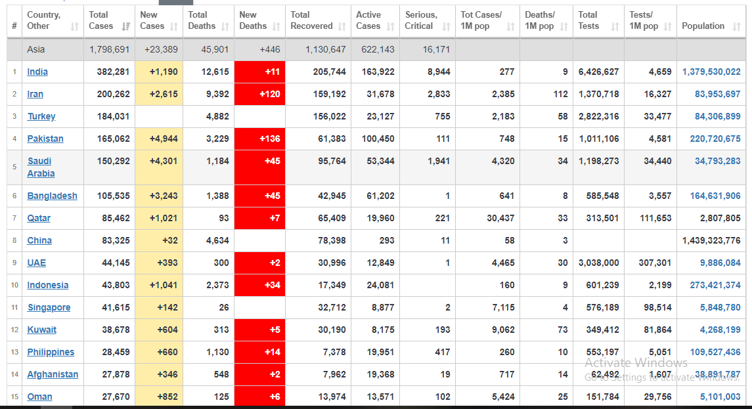
Task: Select Oman's cases per million 5,424
Action: click(x=488, y=397)
